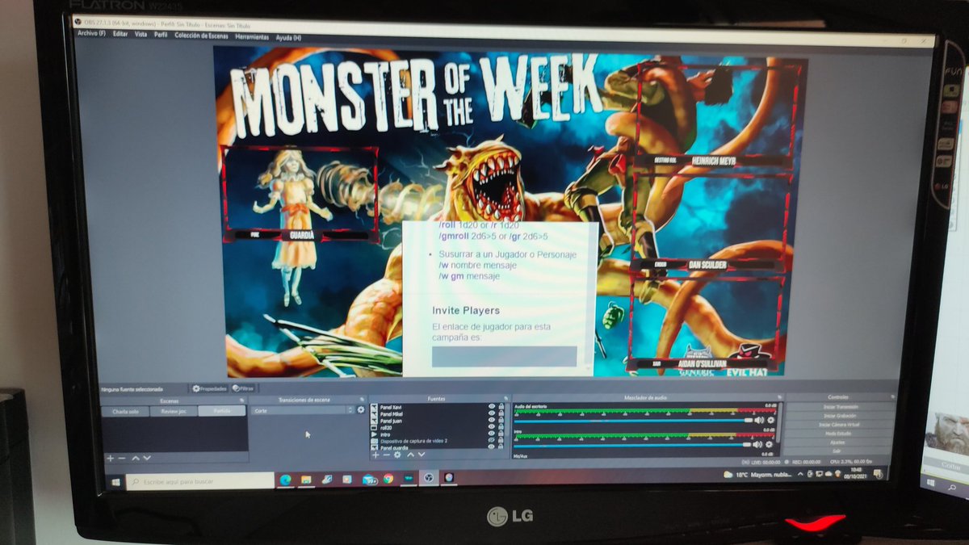The width and height of the screenshot is (969, 545).
Task: Toggle visibility eye of roll20 source
Action: [x=492, y=428]
